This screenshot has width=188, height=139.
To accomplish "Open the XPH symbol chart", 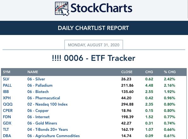I will click(7, 98).
